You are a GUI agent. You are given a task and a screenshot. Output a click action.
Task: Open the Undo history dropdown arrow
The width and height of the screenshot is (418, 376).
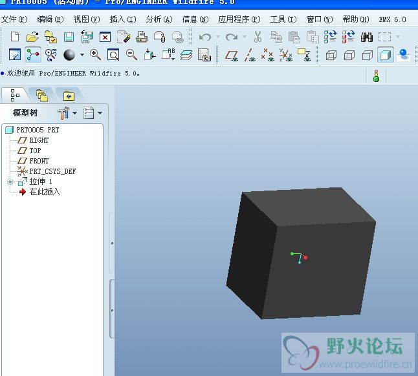coord(218,37)
